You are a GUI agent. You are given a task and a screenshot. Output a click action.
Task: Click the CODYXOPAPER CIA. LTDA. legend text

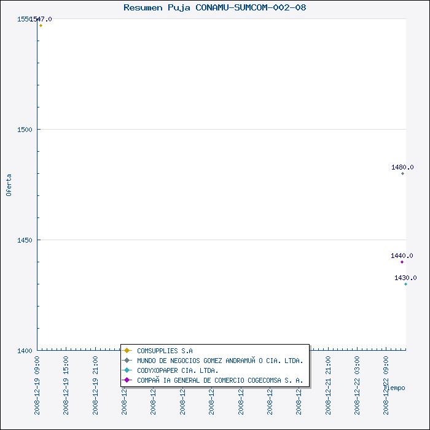(x=178, y=370)
